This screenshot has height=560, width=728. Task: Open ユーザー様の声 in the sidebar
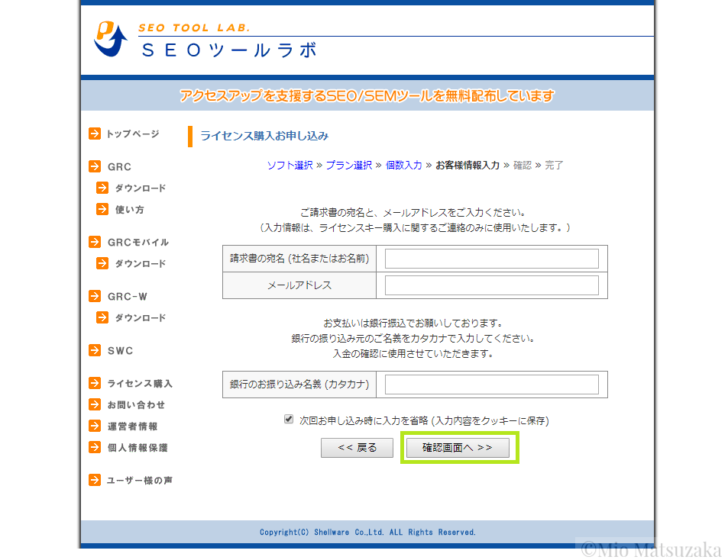(139, 481)
